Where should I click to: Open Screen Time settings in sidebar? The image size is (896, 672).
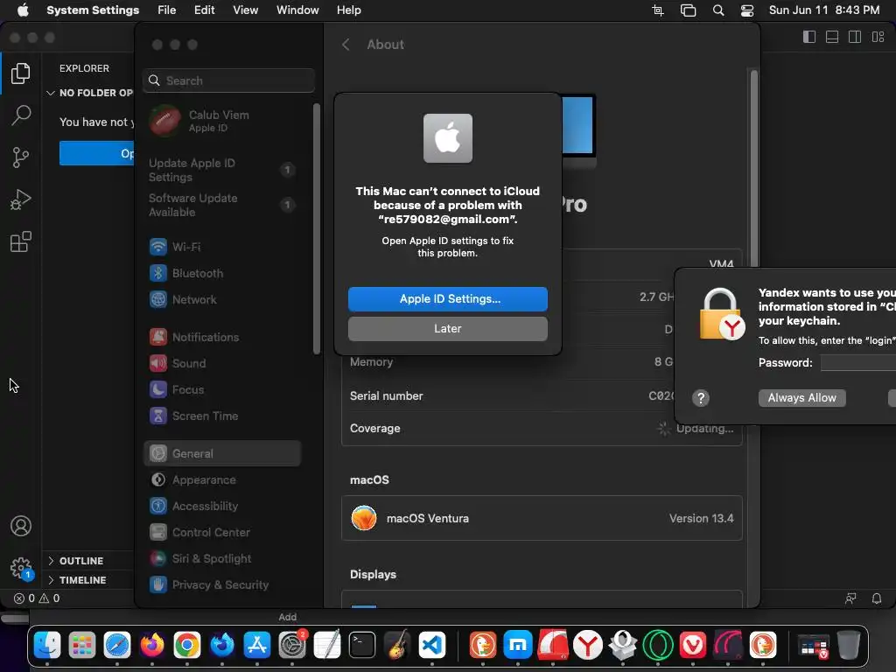(223, 416)
